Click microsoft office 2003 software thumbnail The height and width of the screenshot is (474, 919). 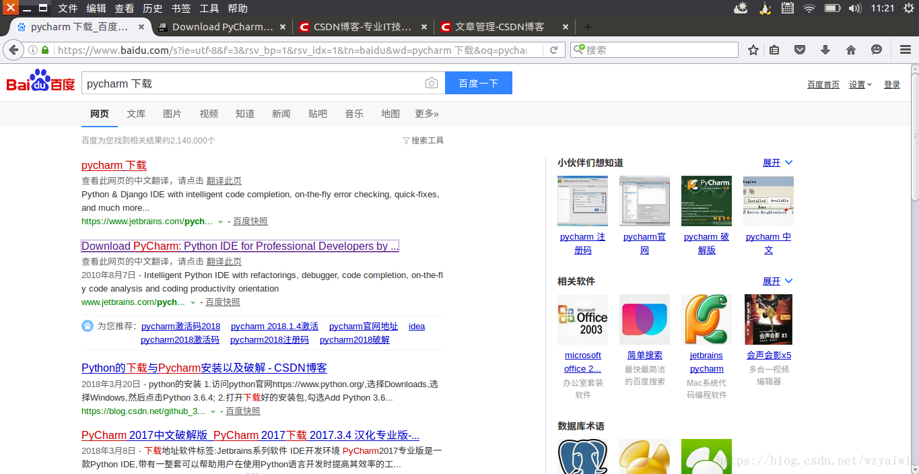(x=582, y=320)
